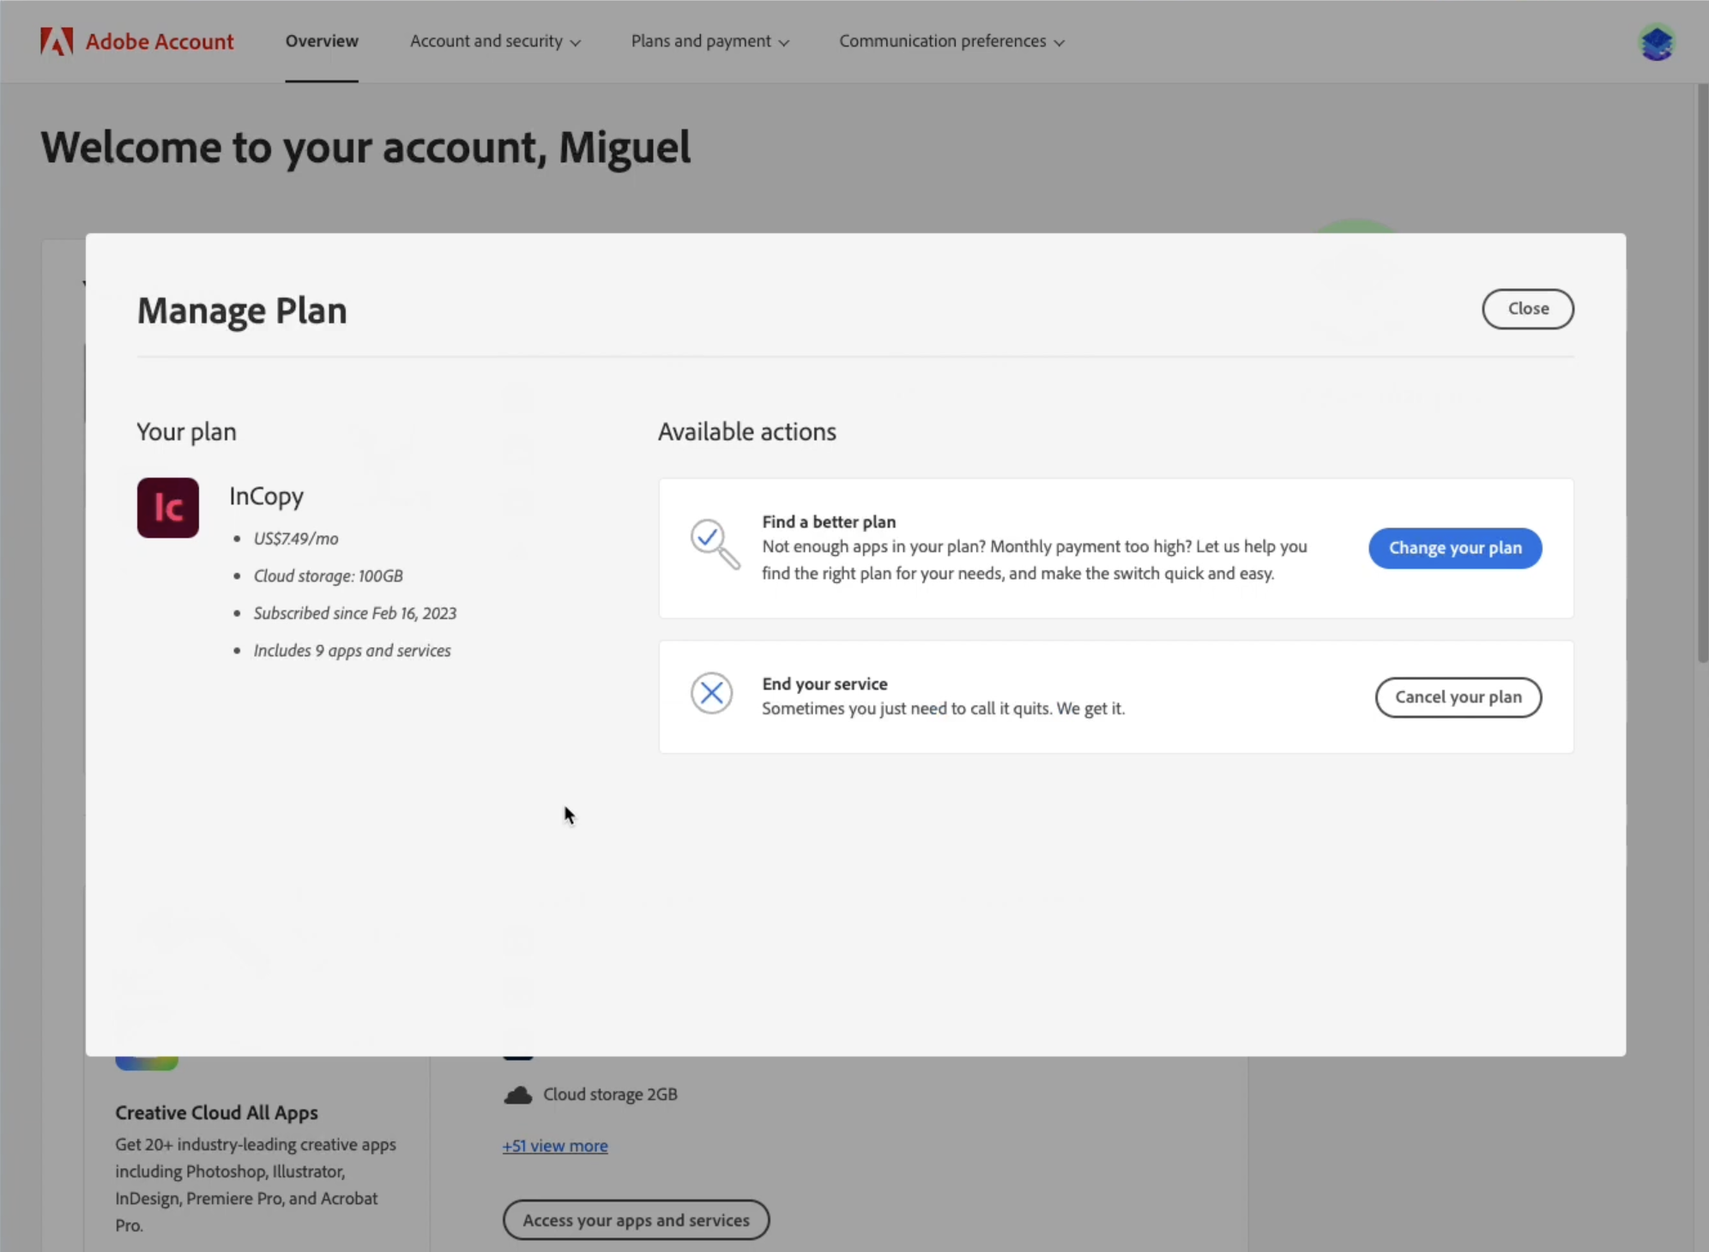Click Subscribed since Feb 16, 2023 text

355,613
